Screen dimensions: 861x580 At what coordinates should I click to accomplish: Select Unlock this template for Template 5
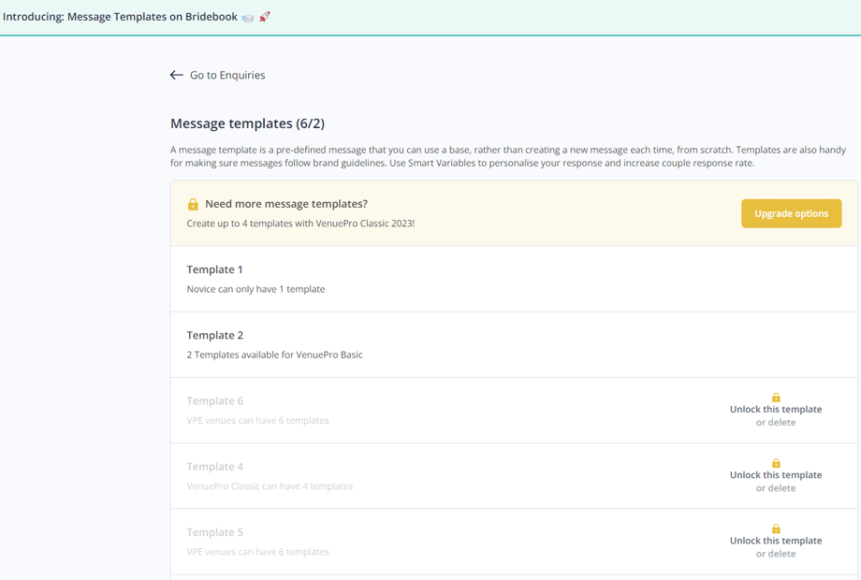(x=776, y=541)
